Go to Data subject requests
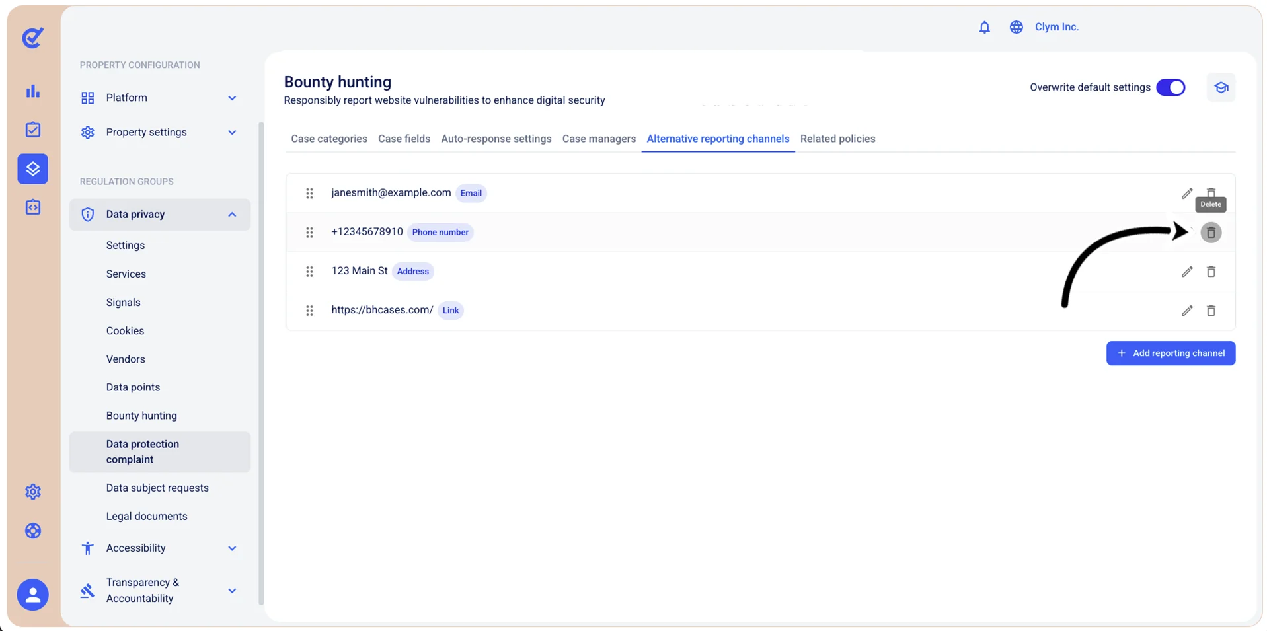This screenshot has width=1267, height=631. [x=157, y=488]
